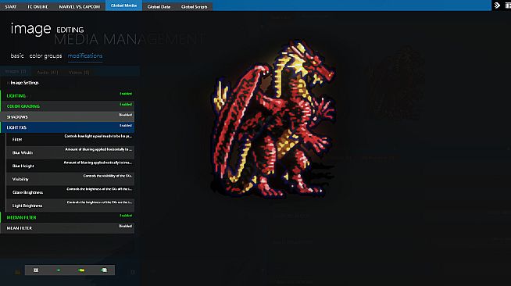
Task: Click the green arrow icon in bottom toolbar
Action: [x=59, y=270]
